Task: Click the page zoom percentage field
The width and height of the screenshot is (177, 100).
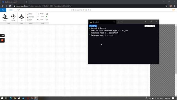Action: 41,20
